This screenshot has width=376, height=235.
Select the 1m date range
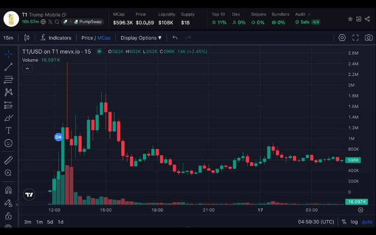pyautogui.click(x=39, y=222)
